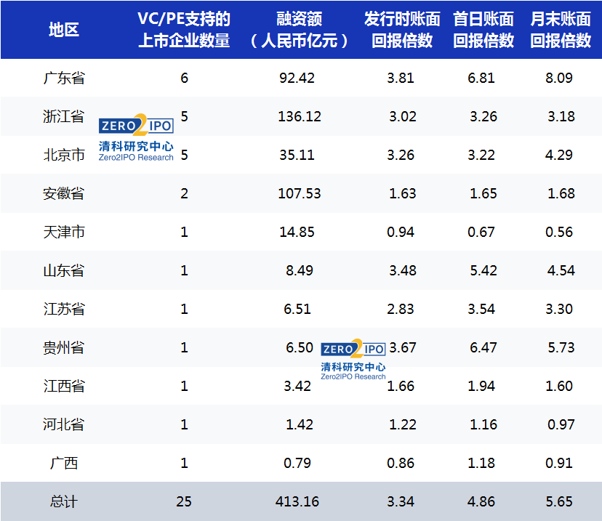
Task: Click the 0.79 financing amount for 广西
Action: [x=297, y=463]
